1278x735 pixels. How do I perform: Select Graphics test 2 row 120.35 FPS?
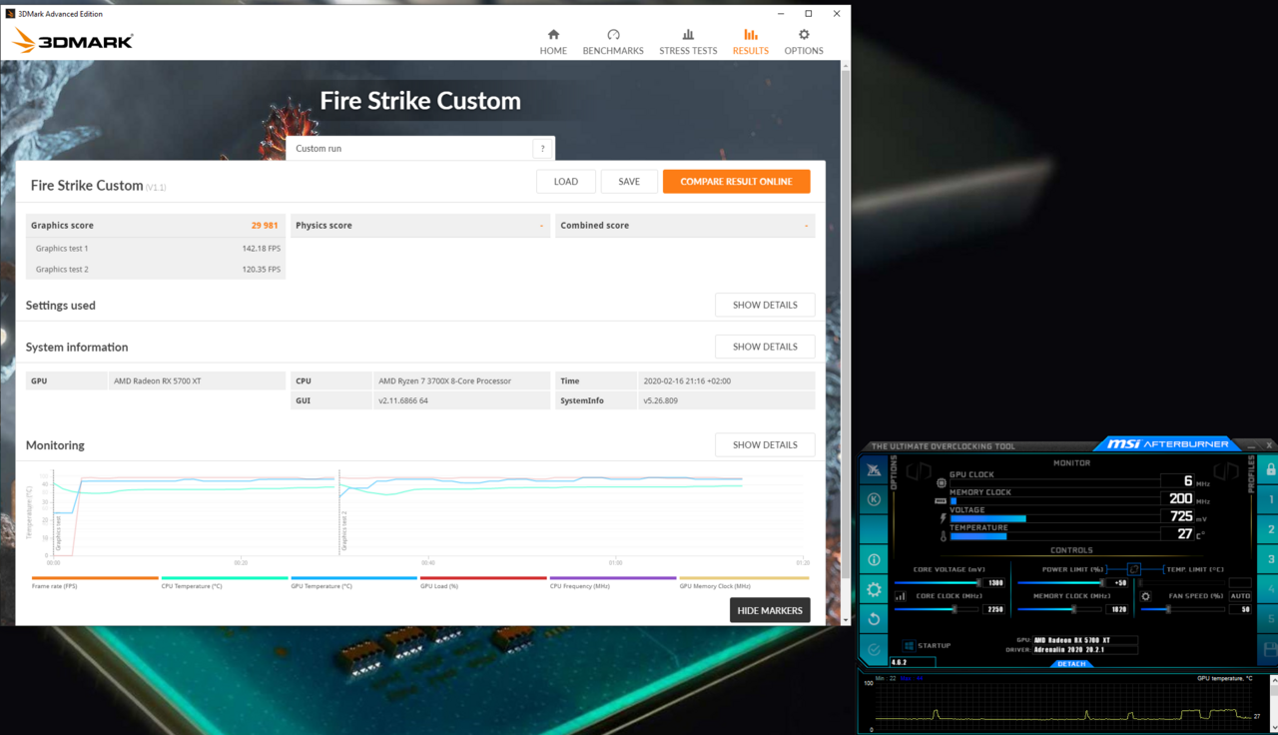click(x=156, y=270)
